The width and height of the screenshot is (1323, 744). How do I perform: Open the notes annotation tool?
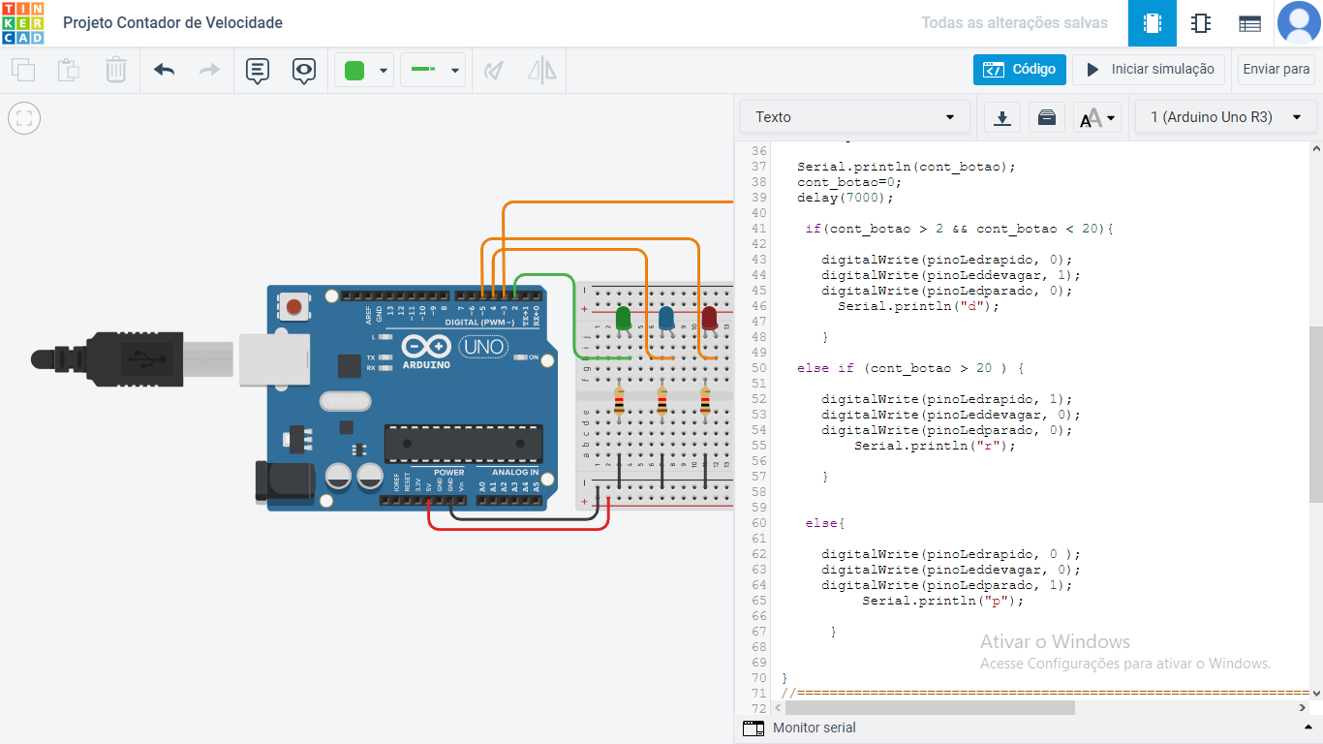(x=257, y=70)
